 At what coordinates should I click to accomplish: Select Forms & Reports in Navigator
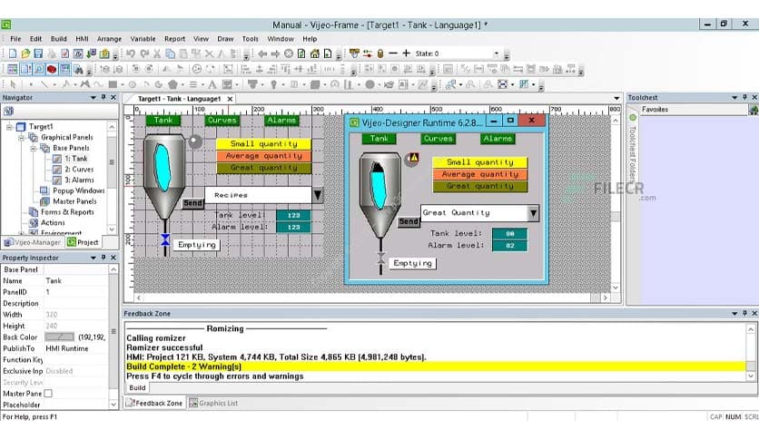67,211
